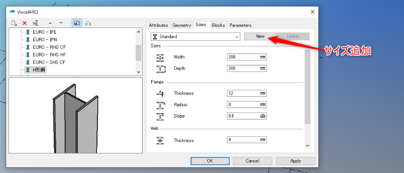404x173 pixels.
Task: Click the Width profile icon
Action: click(x=160, y=58)
